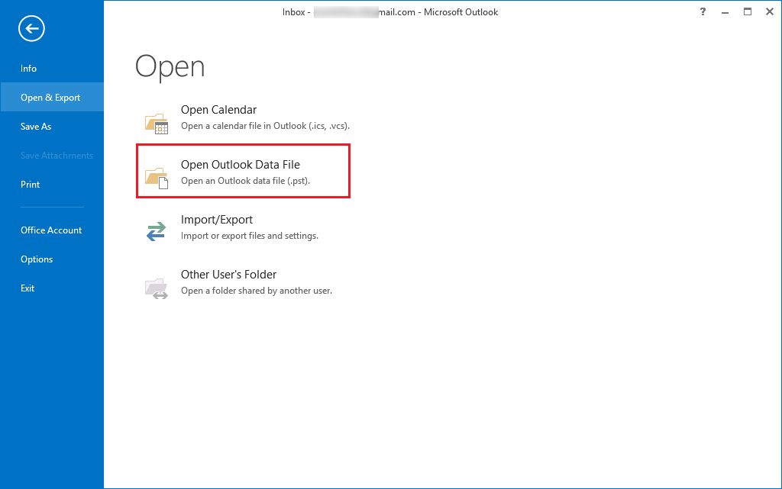The height and width of the screenshot is (489, 782).
Task: Click the Import/Export arrows icon
Action: (156, 232)
